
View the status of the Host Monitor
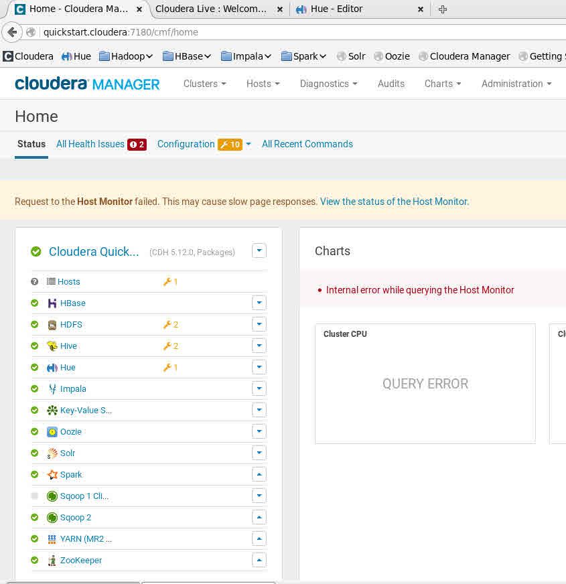point(394,201)
